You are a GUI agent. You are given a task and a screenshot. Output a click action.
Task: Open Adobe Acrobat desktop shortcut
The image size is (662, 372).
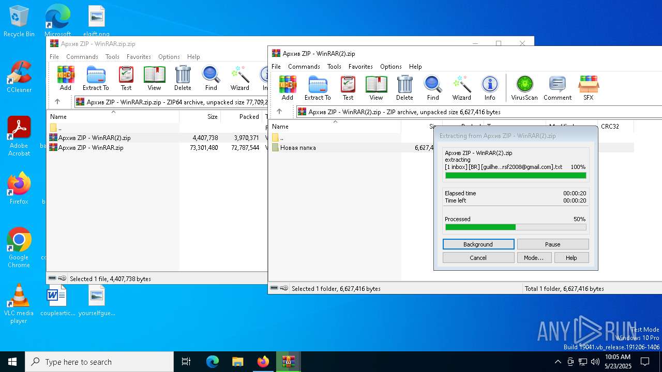(x=19, y=136)
